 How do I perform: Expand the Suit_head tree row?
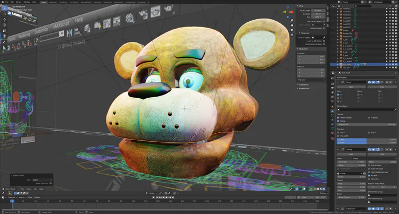tap(338, 64)
